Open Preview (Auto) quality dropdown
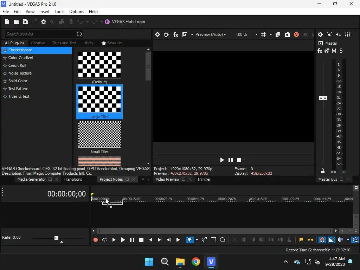360x270 pixels. click(x=211, y=34)
